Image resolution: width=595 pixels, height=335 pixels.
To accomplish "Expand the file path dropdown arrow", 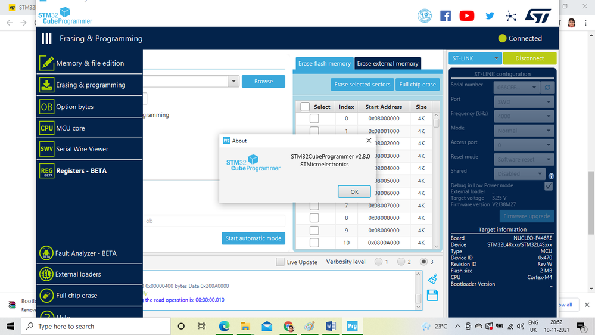I will (233, 81).
